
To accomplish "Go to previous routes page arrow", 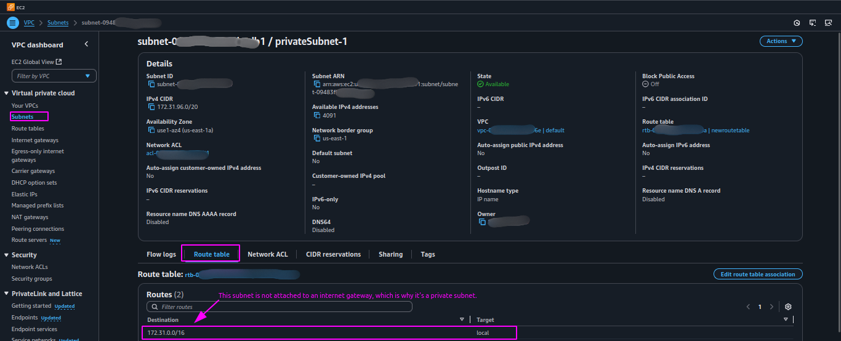I will click(x=748, y=307).
